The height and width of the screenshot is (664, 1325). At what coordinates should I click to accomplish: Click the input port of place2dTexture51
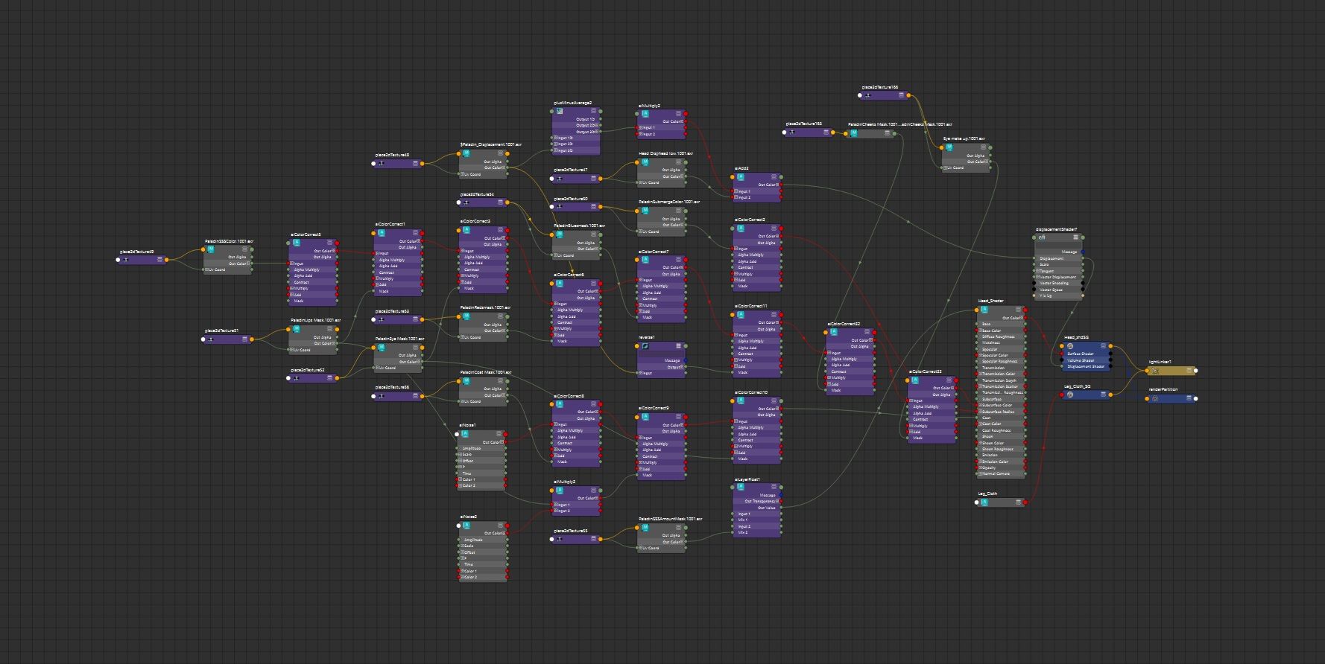[x=203, y=339]
